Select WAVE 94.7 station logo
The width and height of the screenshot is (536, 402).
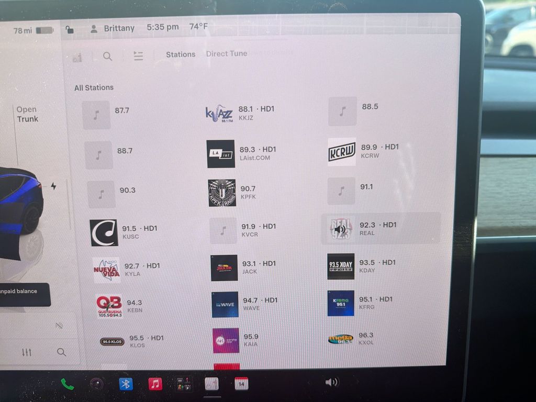point(225,305)
